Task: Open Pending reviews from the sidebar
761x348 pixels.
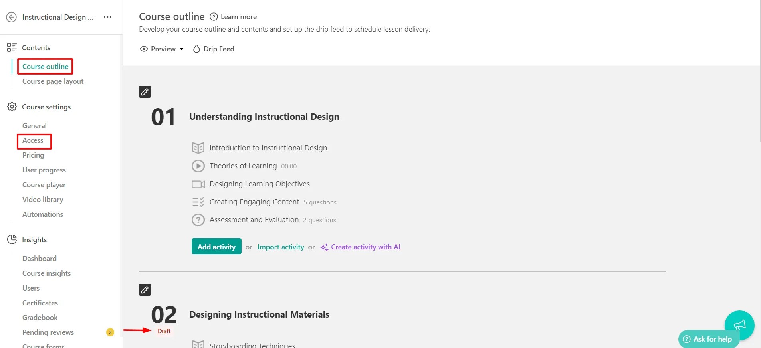Action: 48,332
